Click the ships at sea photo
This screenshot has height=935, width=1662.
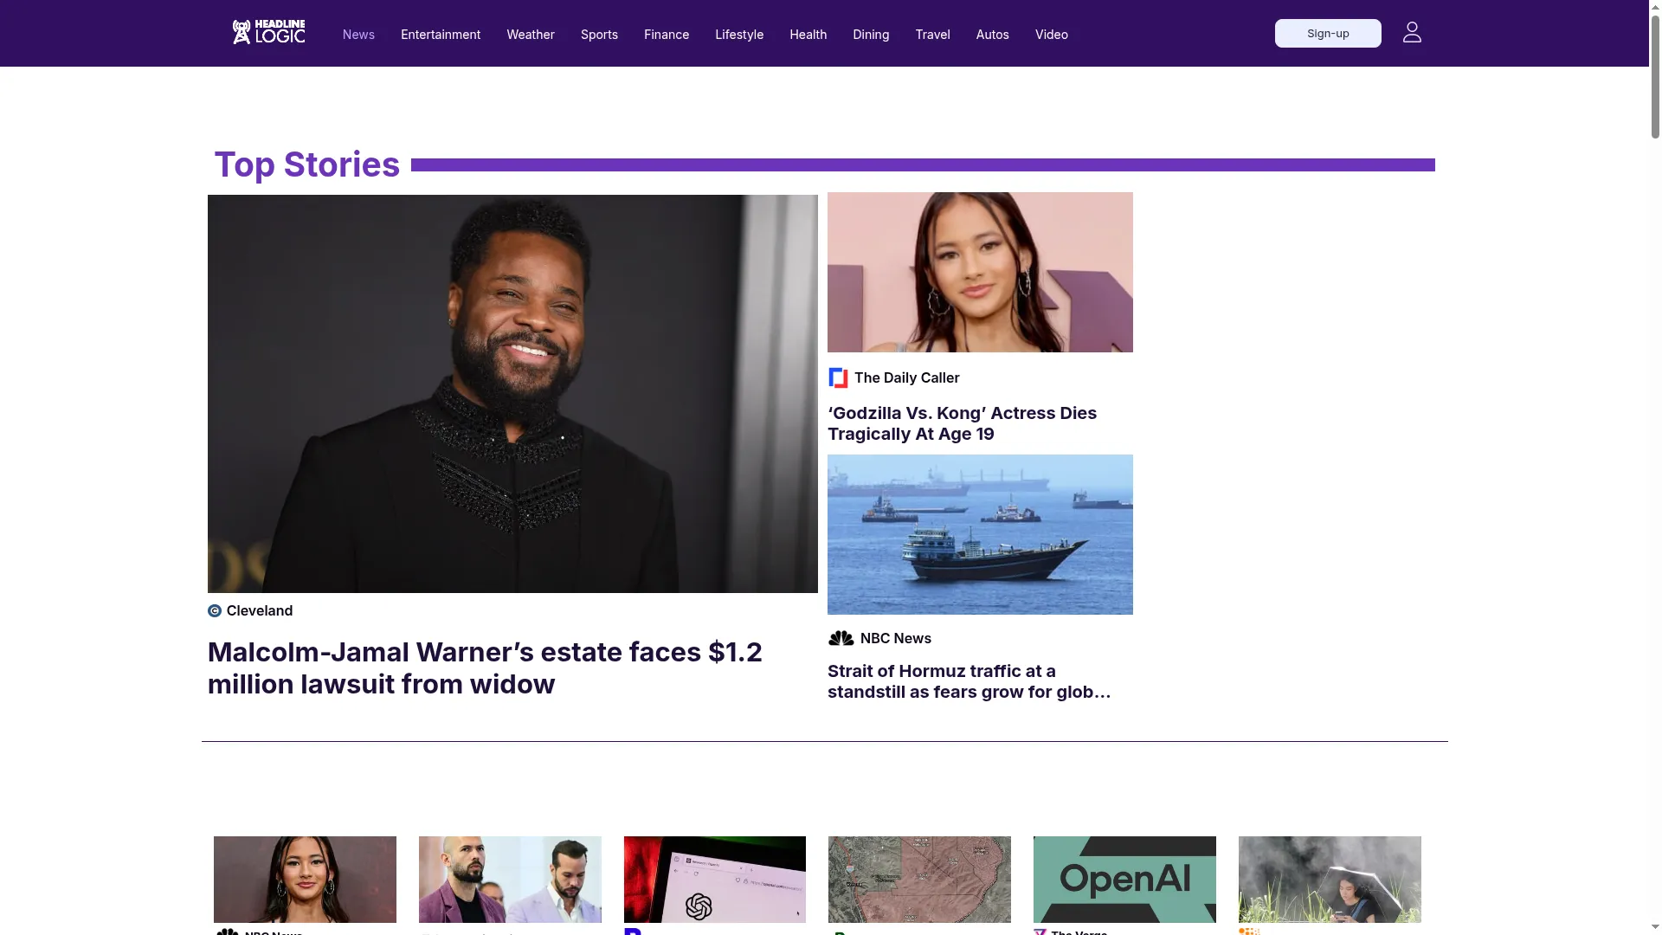coord(980,534)
